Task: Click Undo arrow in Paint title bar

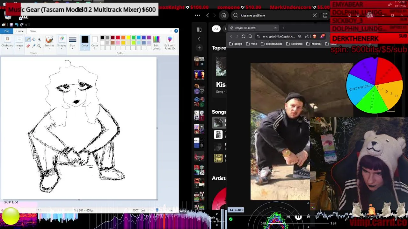Action: click(x=17, y=24)
